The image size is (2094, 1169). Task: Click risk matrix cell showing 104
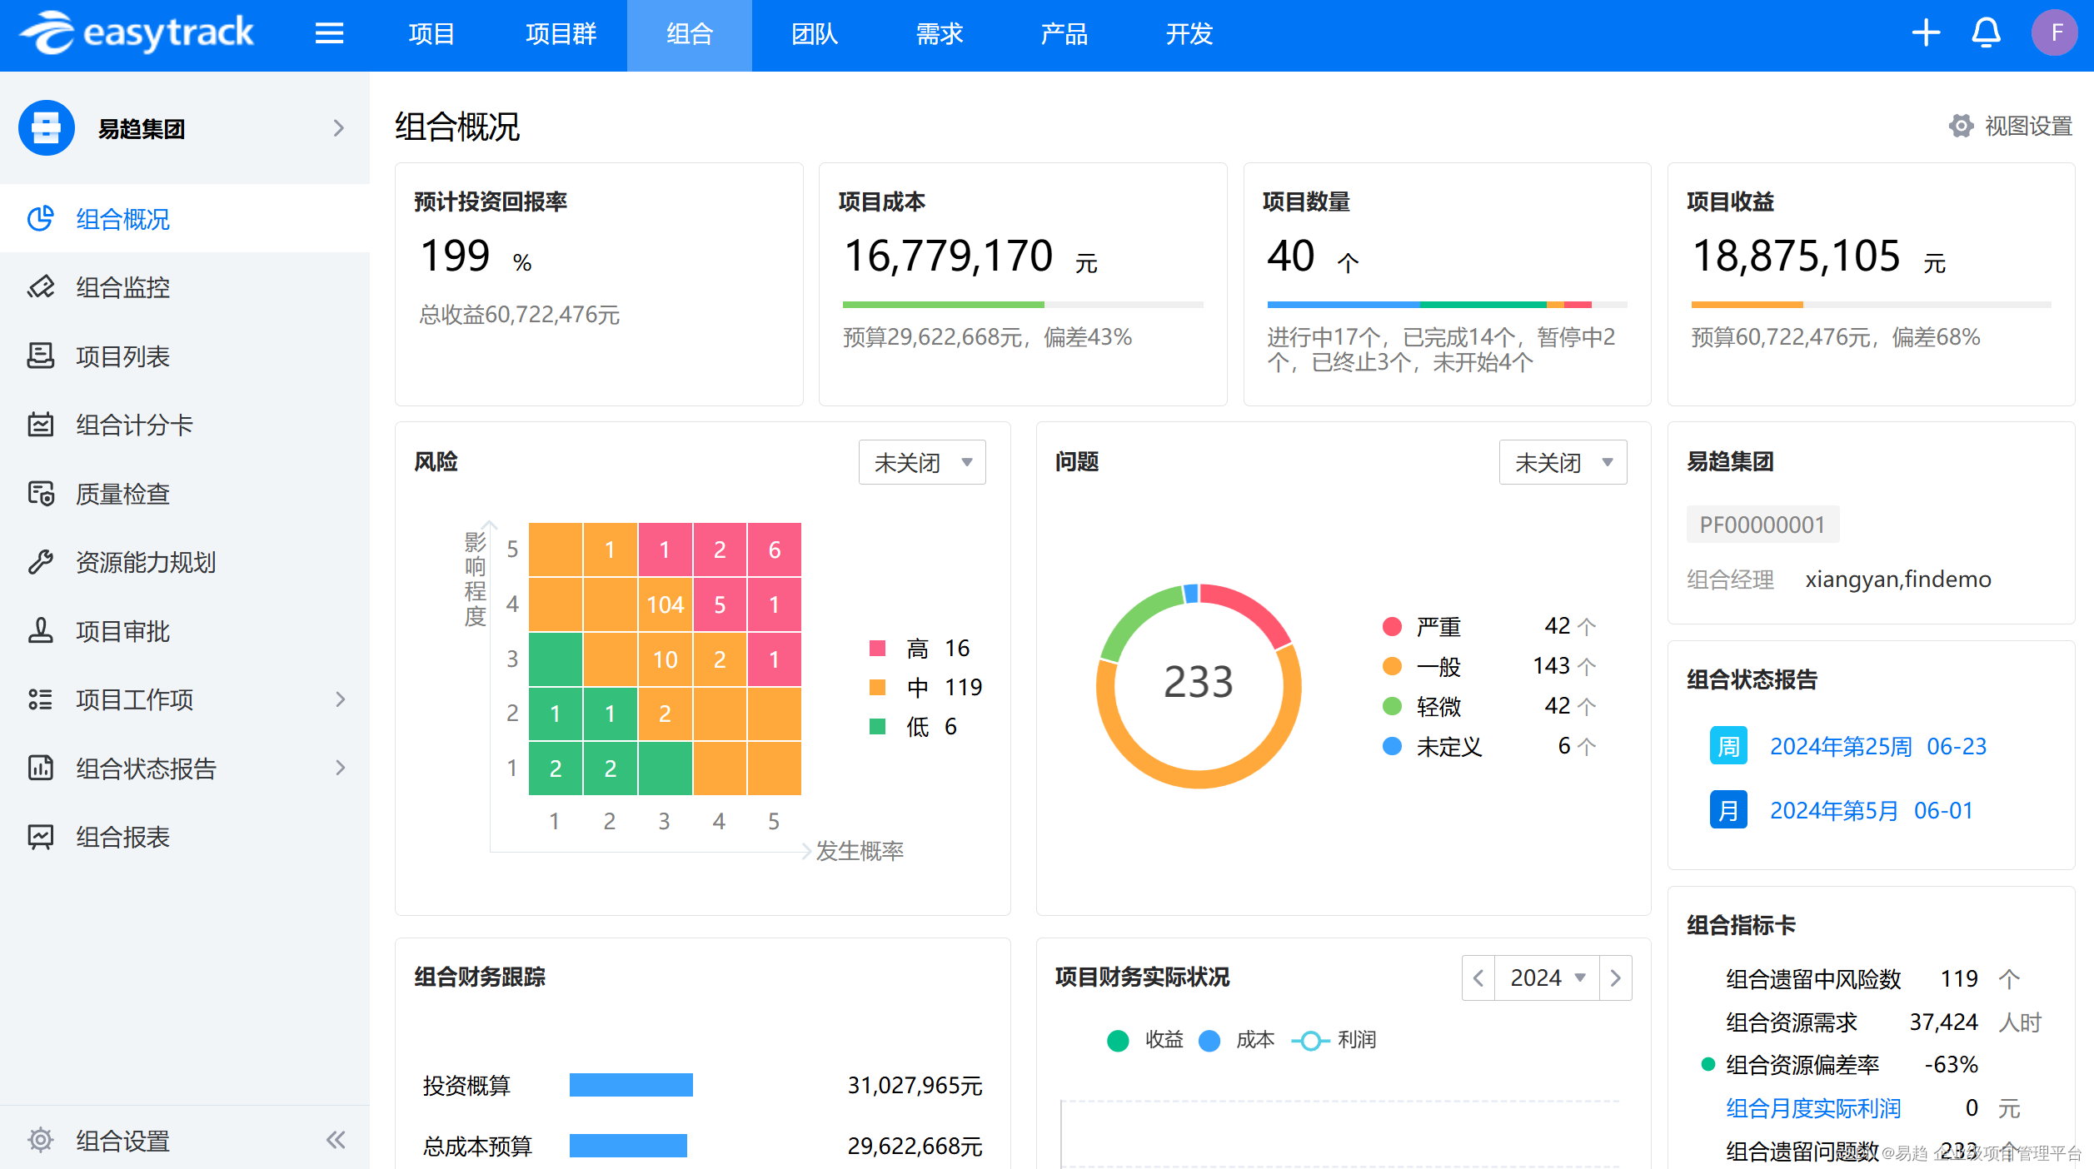(x=665, y=604)
